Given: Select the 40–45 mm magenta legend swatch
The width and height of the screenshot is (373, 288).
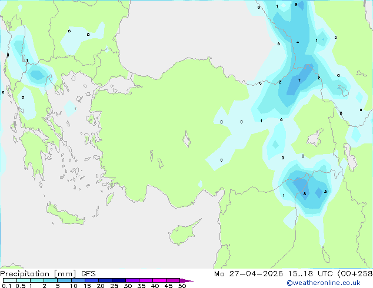Looking at the screenshot, I should pos(159,280).
